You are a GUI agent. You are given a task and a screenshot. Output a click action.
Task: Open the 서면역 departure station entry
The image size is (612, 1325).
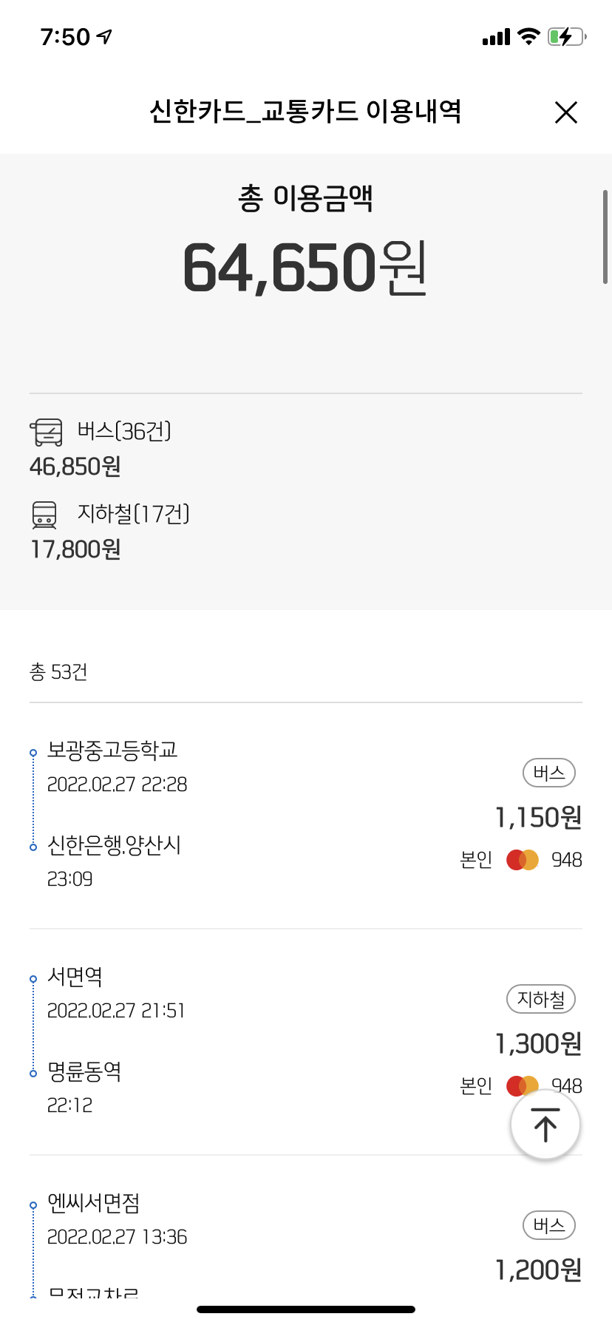[75, 977]
